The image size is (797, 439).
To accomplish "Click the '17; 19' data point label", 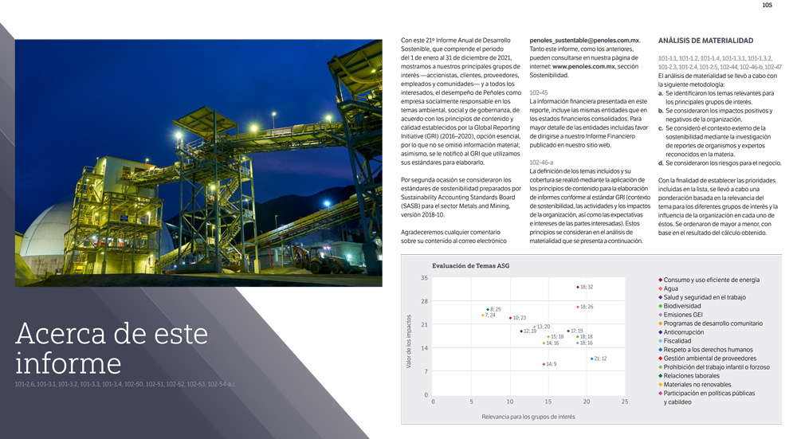I will pyautogui.click(x=576, y=331).
